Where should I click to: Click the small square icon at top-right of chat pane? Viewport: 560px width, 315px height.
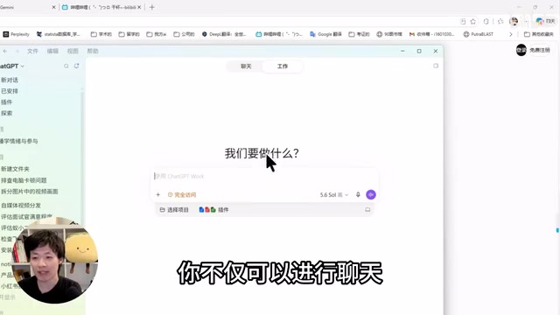[x=436, y=66]
